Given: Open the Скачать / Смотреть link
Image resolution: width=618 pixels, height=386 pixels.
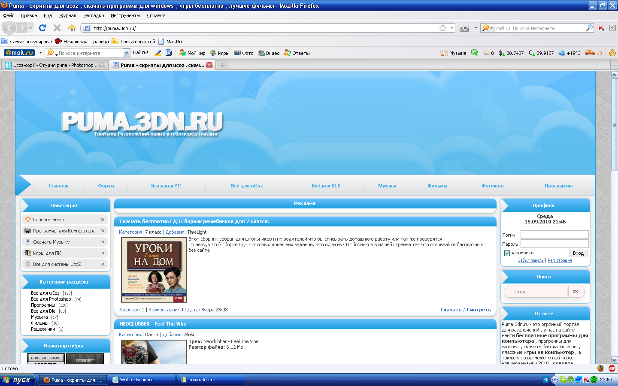Looking at the screenshot, I should tap(466, 309).
